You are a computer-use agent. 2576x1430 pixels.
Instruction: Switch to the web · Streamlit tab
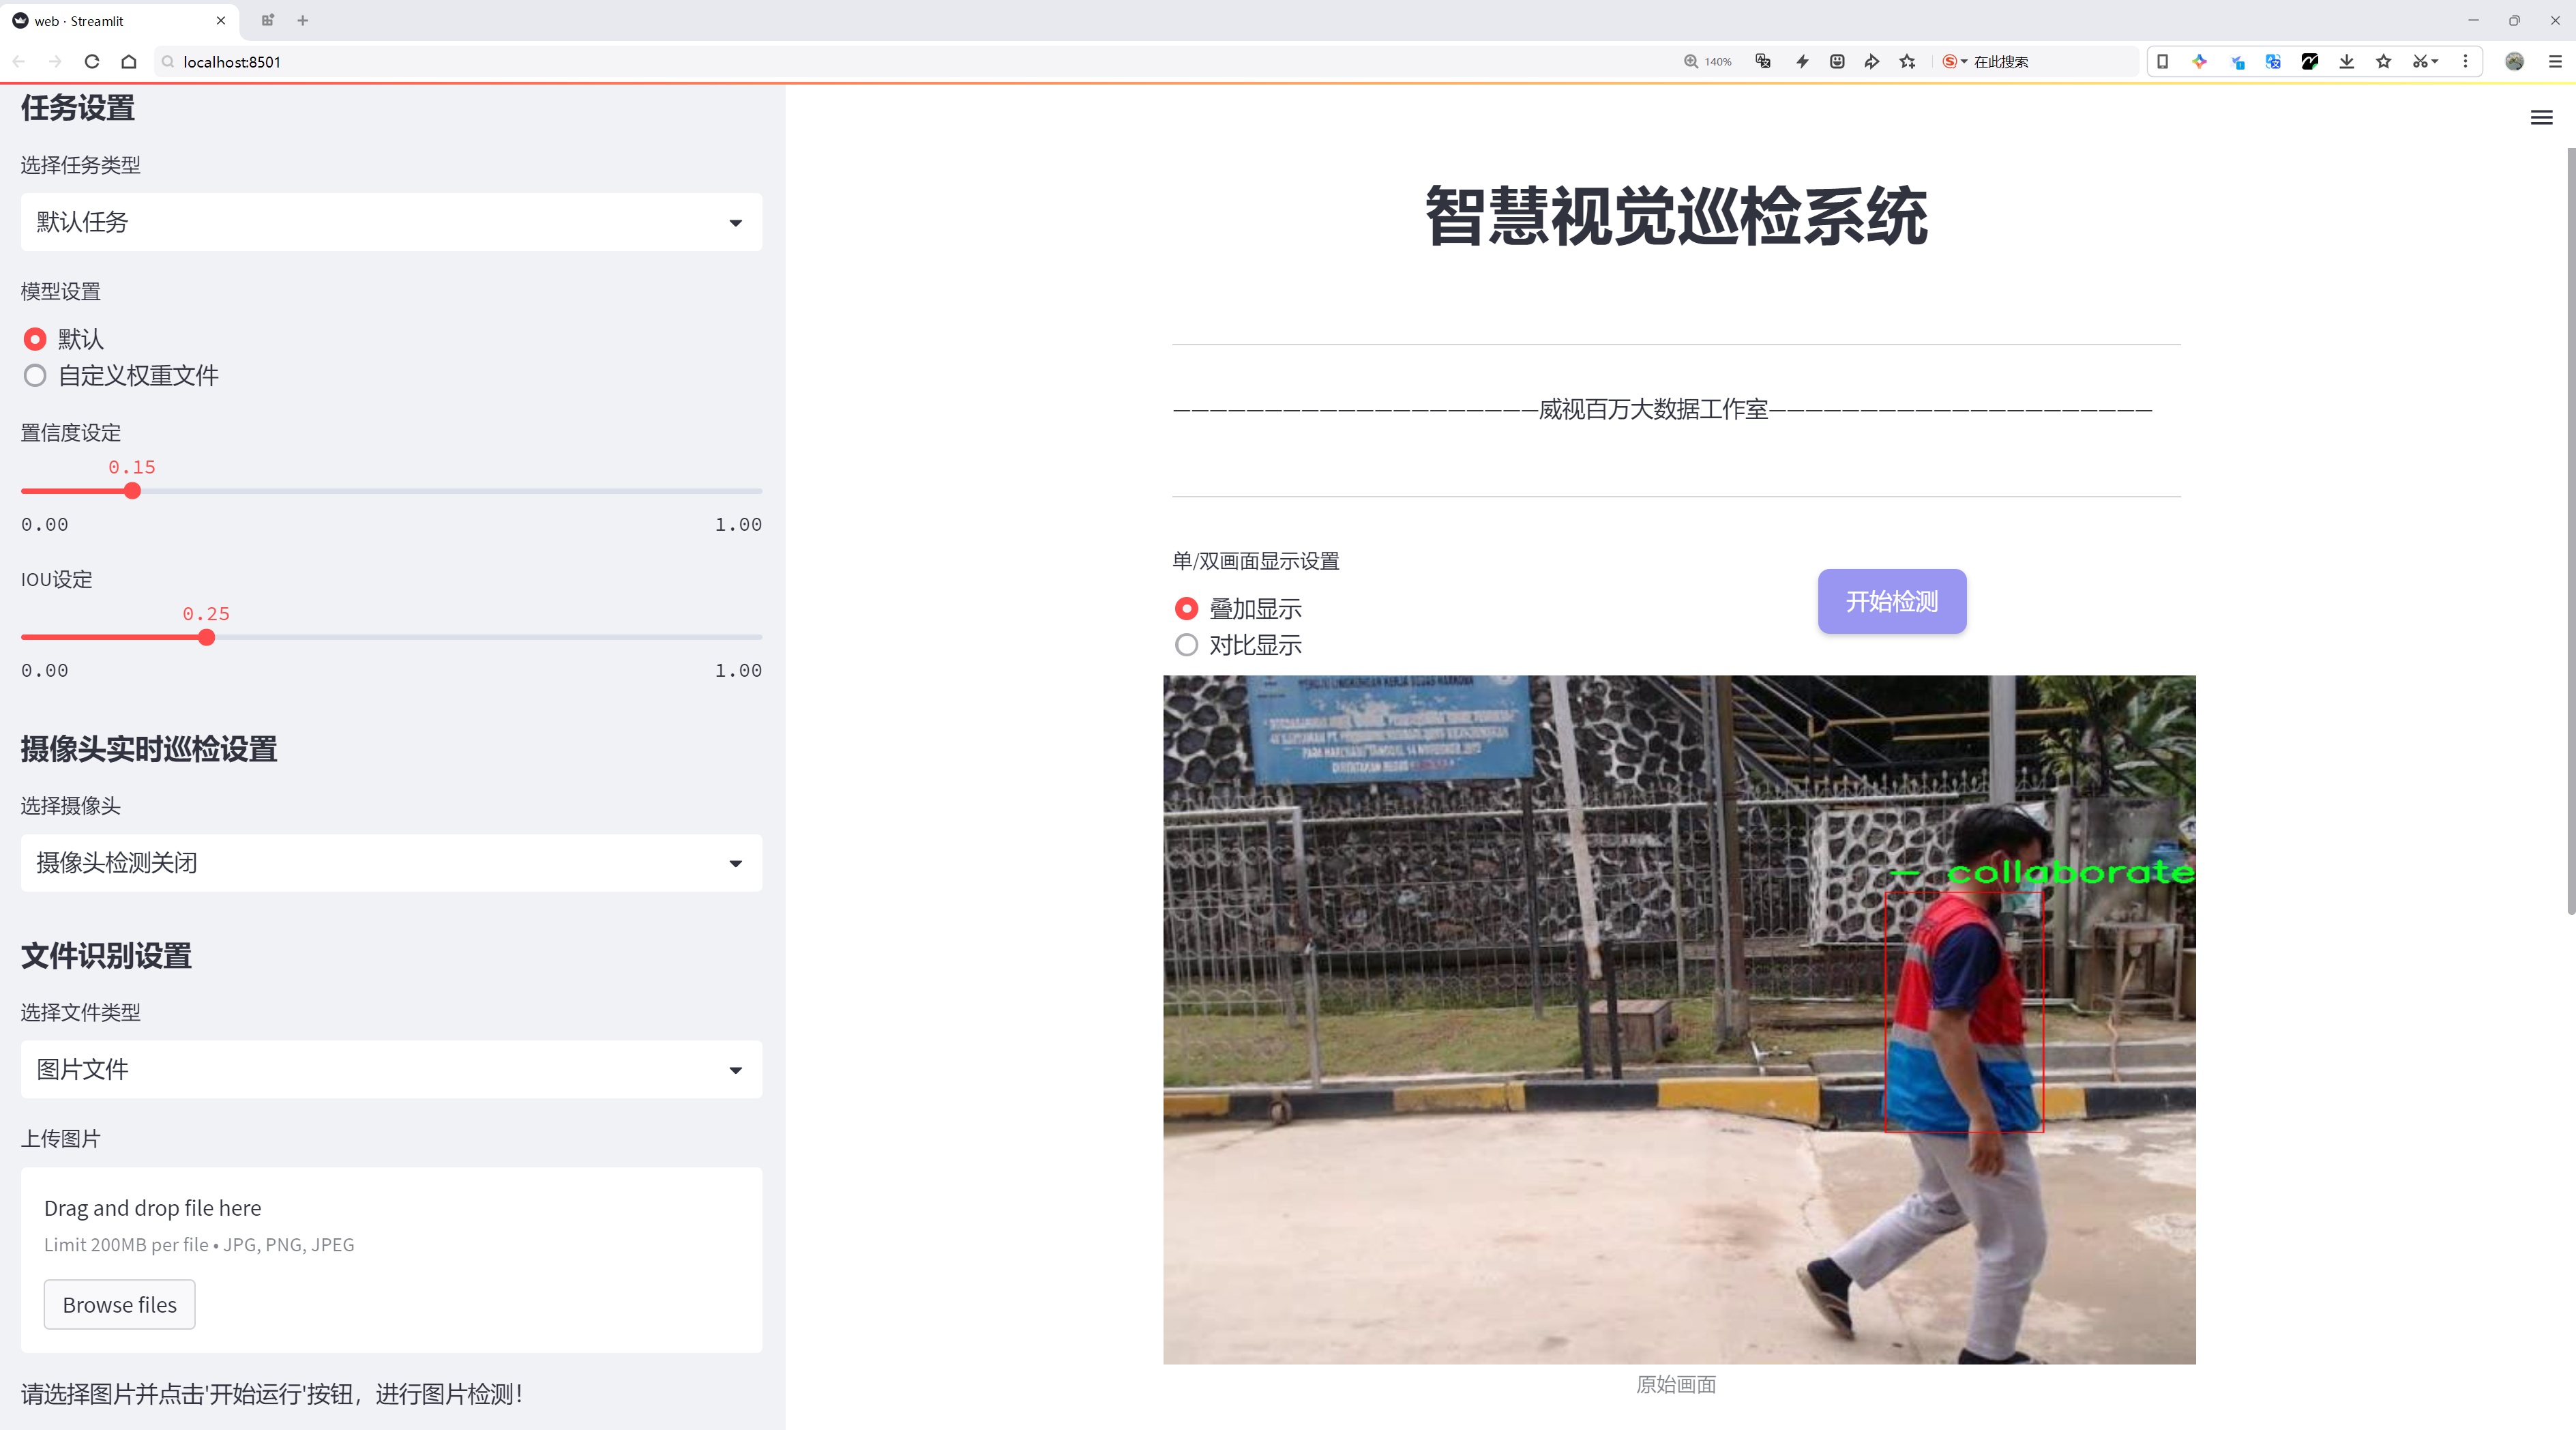tap(120, 20)
